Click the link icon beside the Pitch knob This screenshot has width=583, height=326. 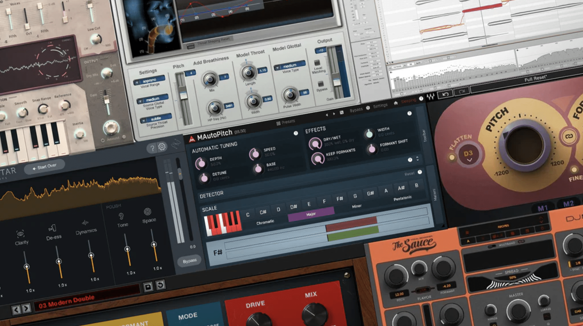(569, 136)
